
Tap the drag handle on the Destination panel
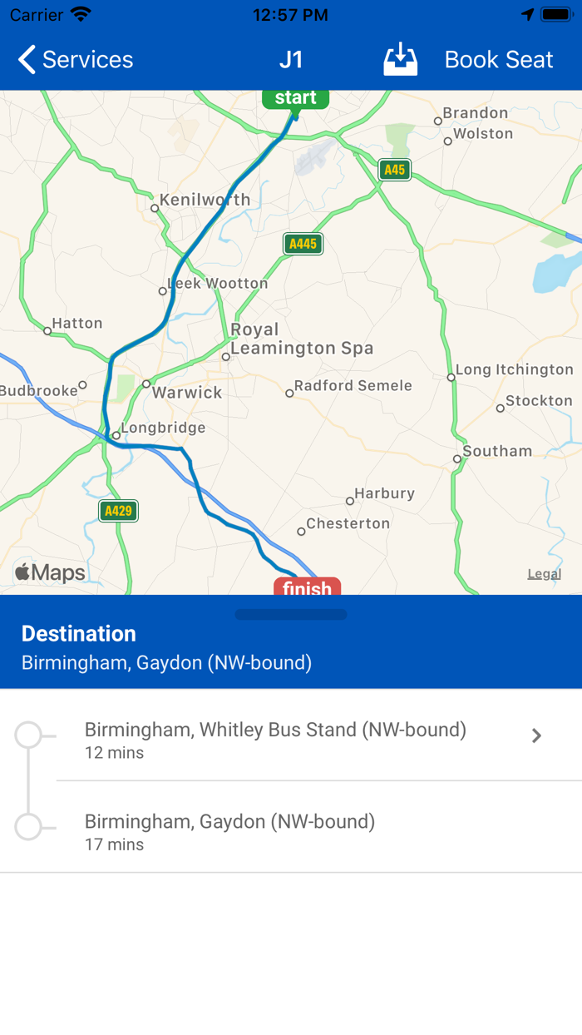[290, 614]
